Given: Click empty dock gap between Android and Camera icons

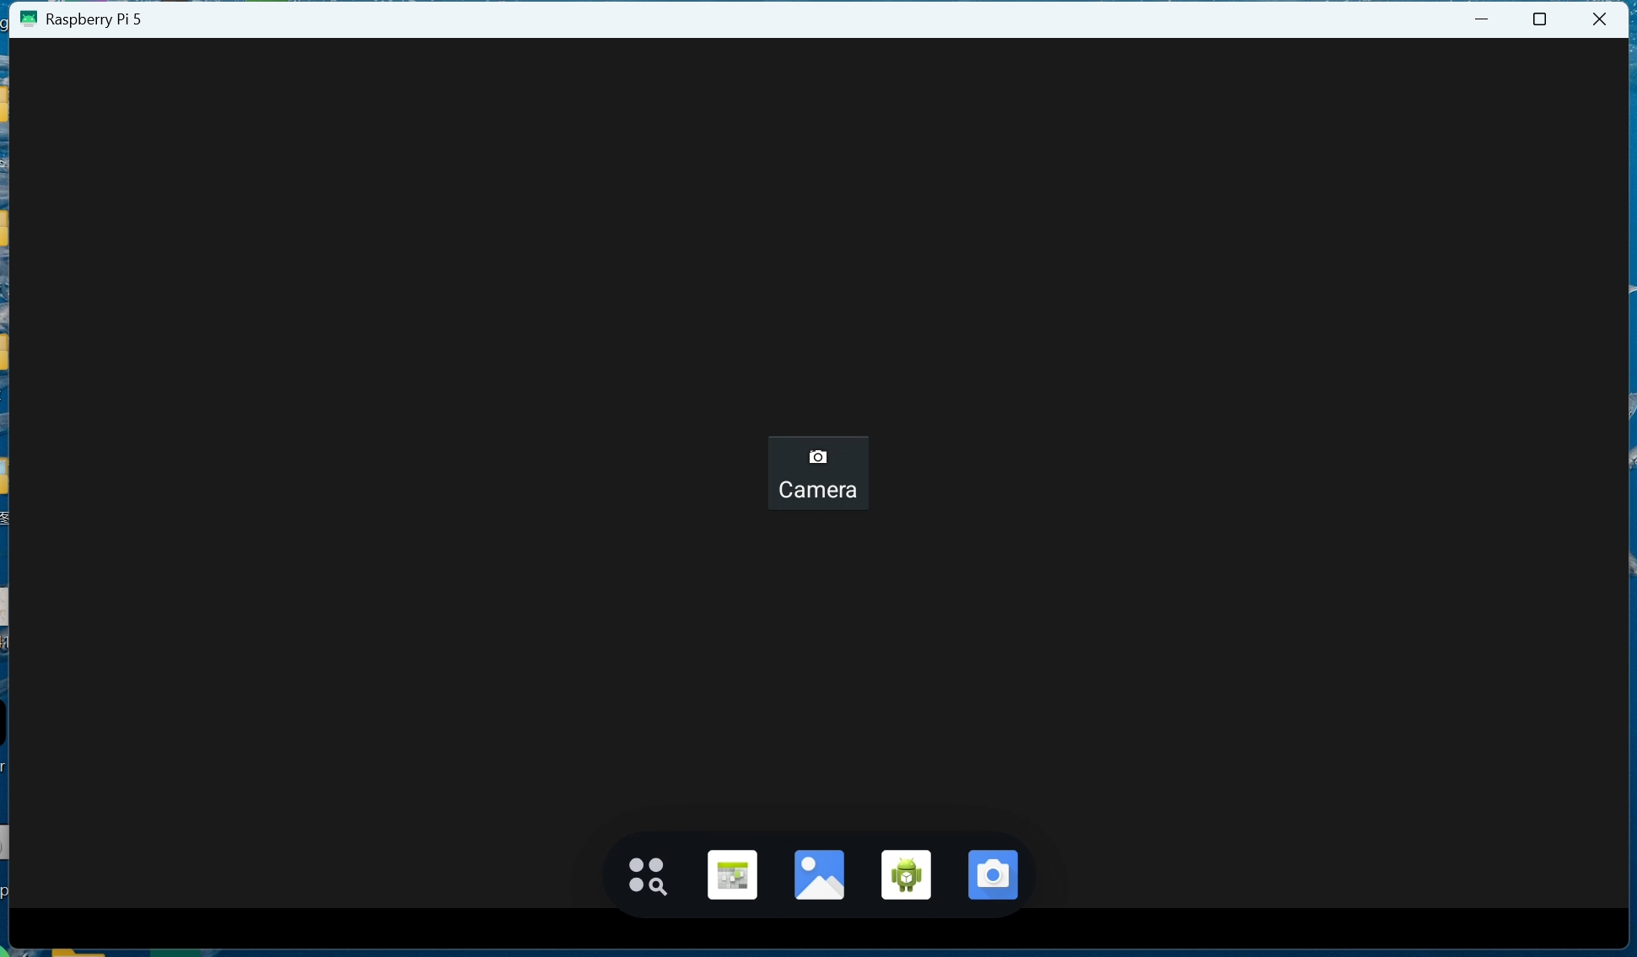Looking at the screenshot, I should 950,875.
